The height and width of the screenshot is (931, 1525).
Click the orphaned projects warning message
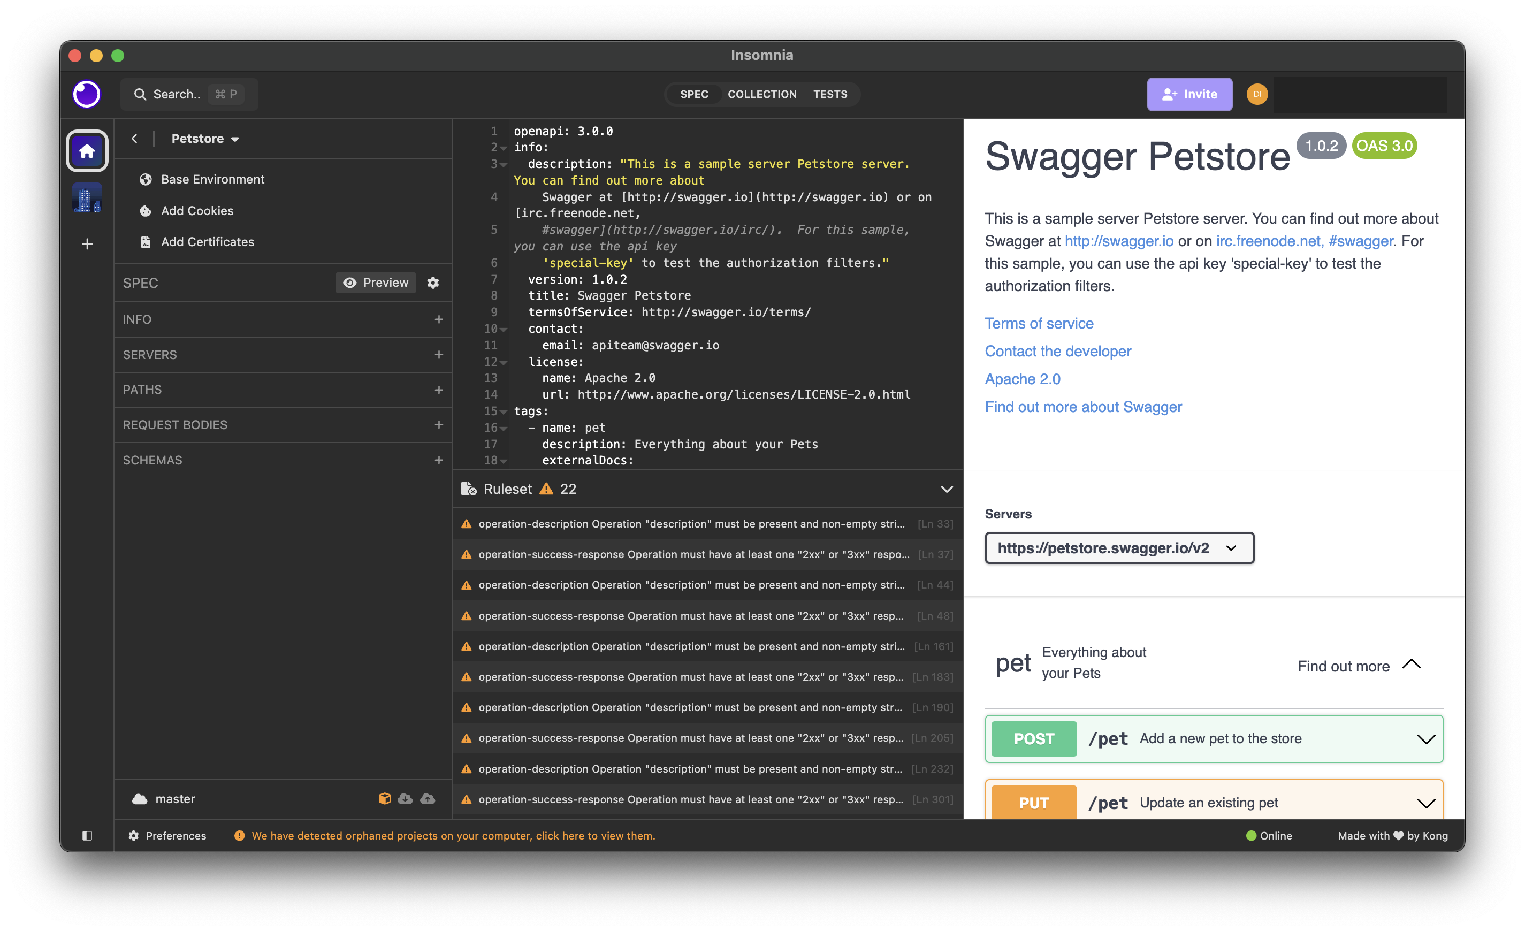click(x=444, y=836)
